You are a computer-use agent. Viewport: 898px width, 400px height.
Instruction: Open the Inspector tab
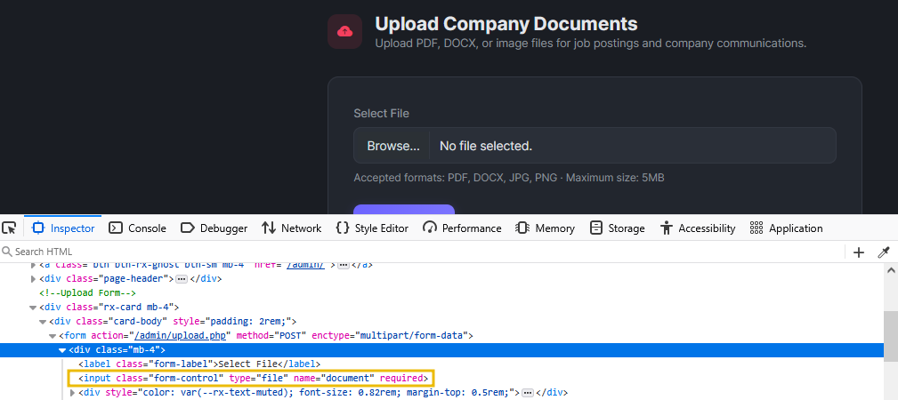click(63, 228)
